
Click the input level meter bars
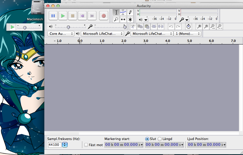(199, 12)
